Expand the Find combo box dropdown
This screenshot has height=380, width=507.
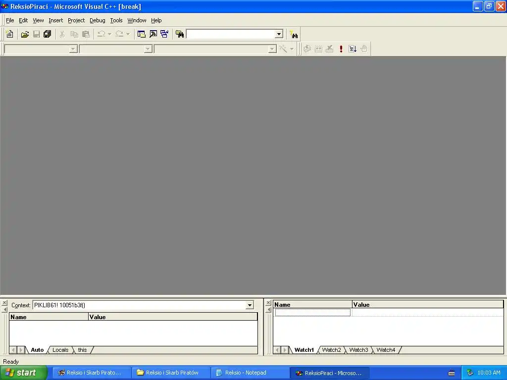pos(279,34)
